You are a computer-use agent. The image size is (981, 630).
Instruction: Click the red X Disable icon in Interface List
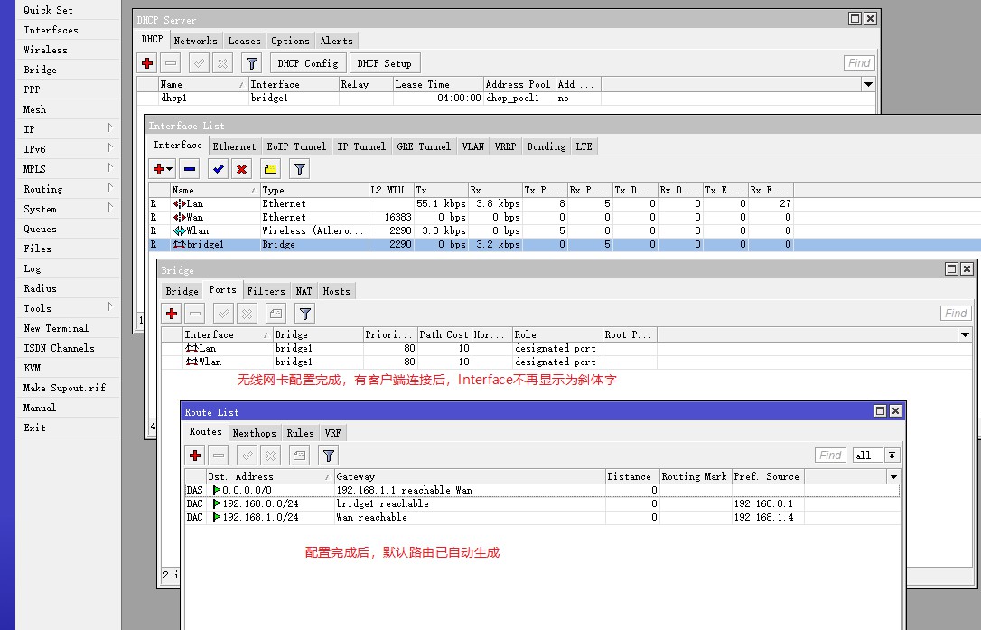point(242,169)
